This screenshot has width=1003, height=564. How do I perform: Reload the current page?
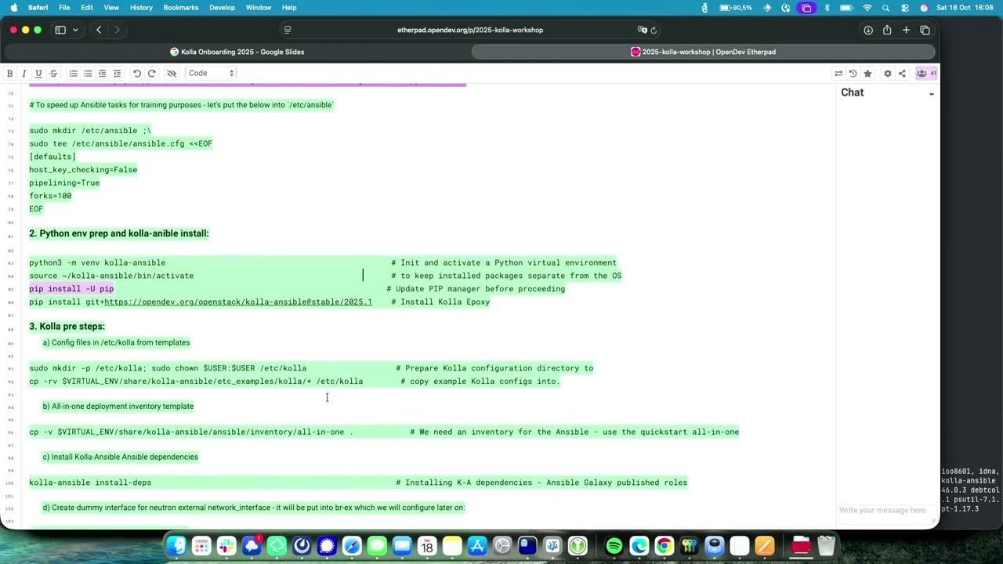point(654,30)
